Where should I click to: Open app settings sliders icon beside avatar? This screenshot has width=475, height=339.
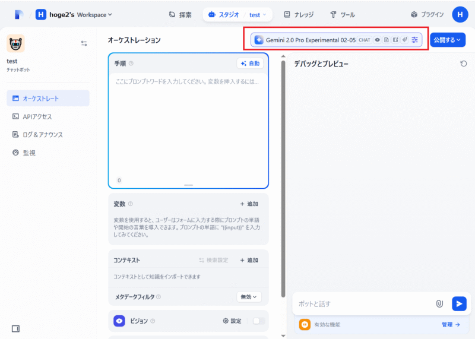pos(84,43)
